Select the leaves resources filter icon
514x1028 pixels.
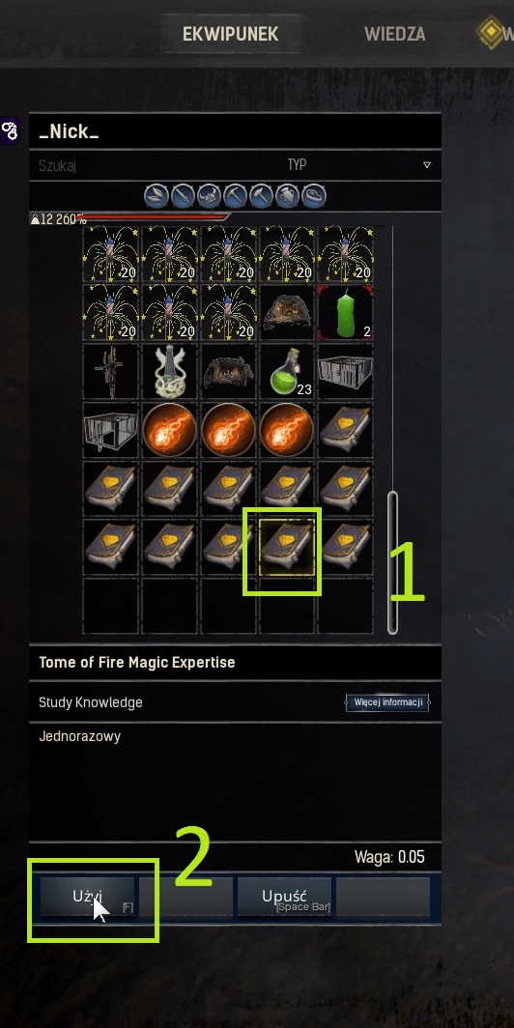157,195
